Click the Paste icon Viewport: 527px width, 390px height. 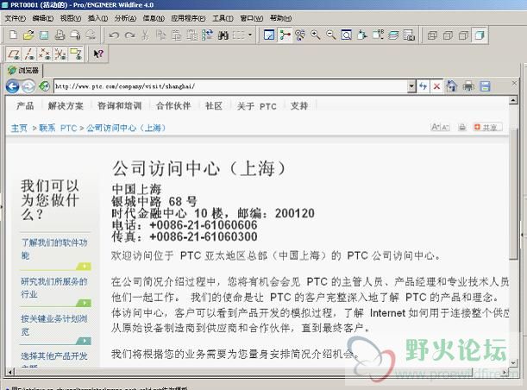177,35
